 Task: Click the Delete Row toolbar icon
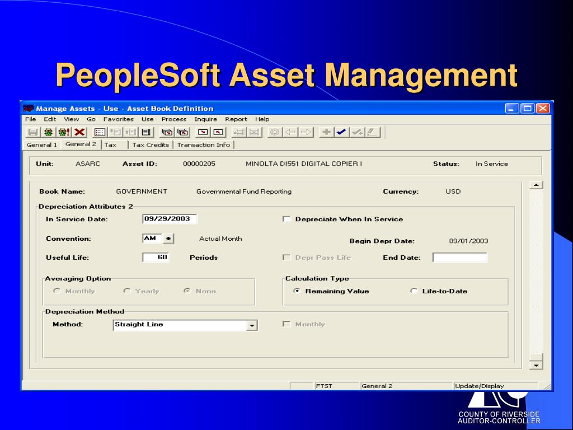click(x=255, y=132)
